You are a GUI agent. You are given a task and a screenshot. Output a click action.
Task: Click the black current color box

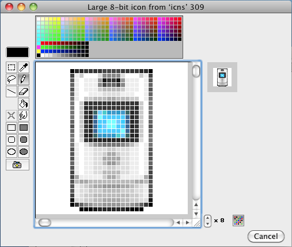(x=17, y=52)
